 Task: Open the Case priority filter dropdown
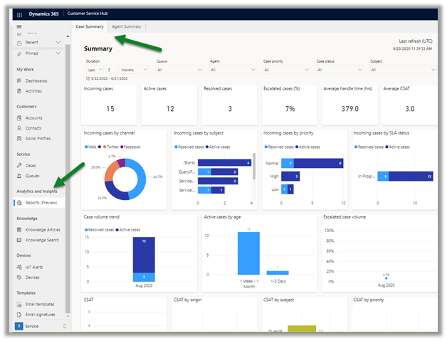(286, 70)
